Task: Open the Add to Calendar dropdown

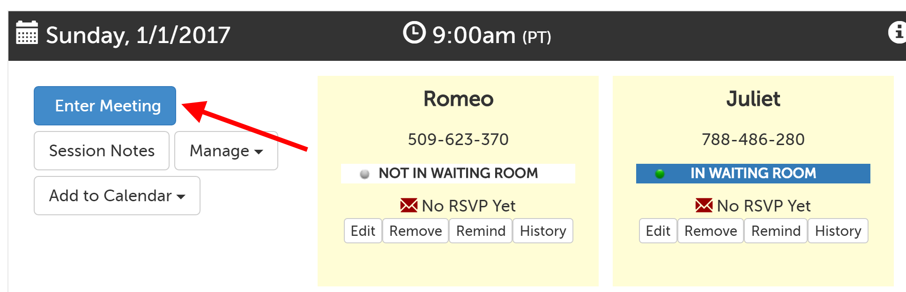Action: tap(117, 196)
